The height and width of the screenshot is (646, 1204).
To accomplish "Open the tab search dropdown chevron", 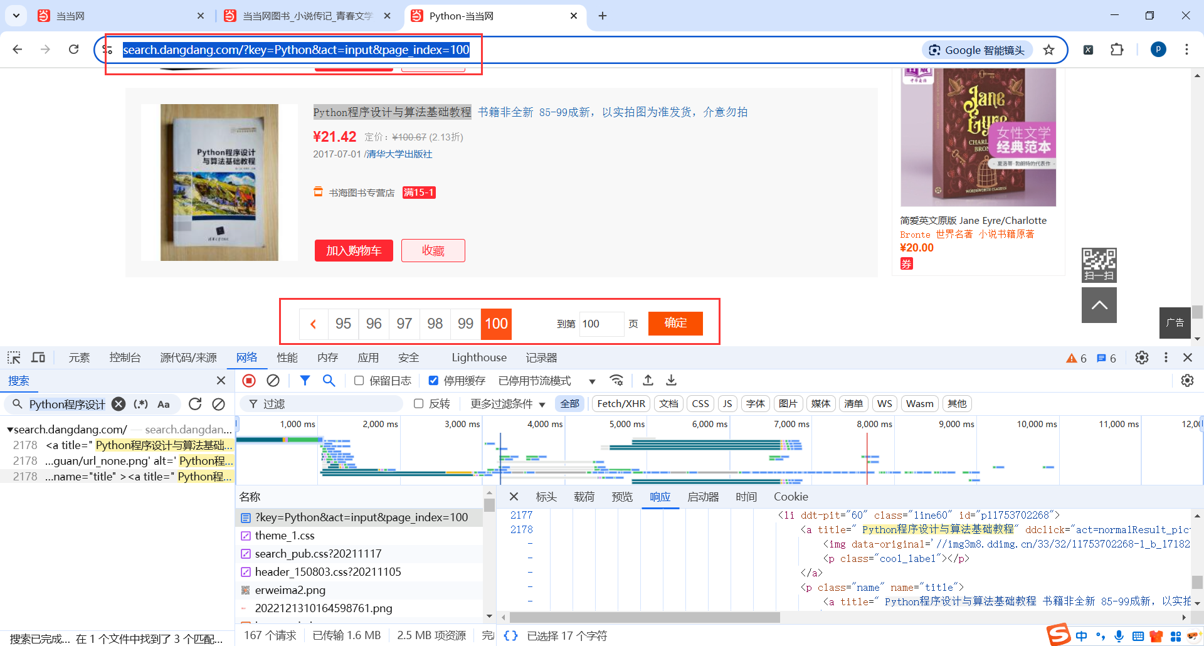I will pos(16,16).
